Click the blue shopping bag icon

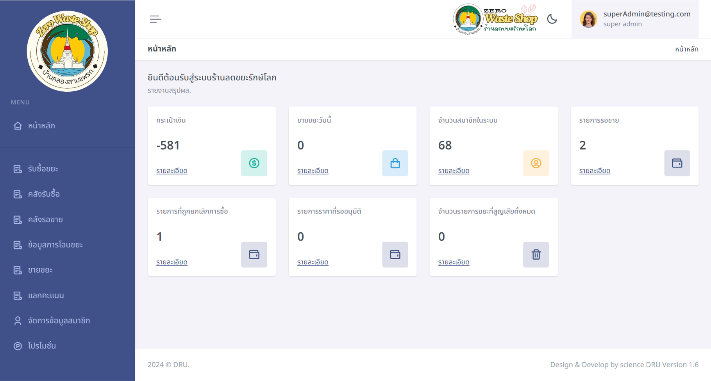pyautogui.click(x=395, y=163)
